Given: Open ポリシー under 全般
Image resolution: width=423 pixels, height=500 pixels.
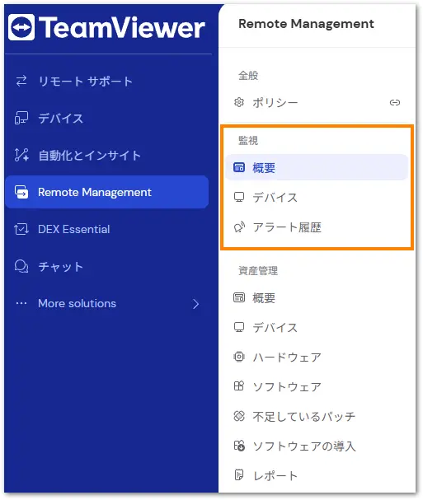Looking at the screenshot, I should (317, 102).
